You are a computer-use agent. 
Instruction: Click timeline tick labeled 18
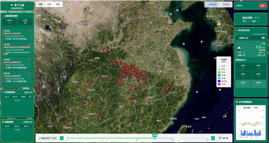(x=172, y=140)
